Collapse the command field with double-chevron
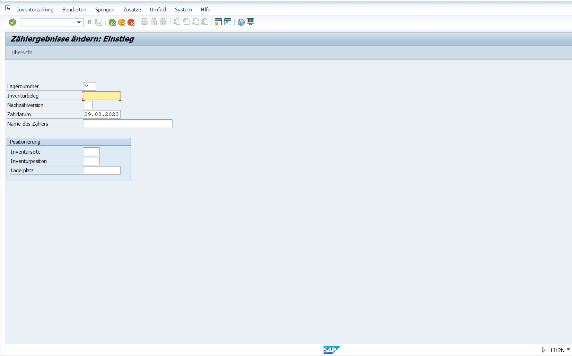Screen dimensions: 572x356 (x=89, y=22)
